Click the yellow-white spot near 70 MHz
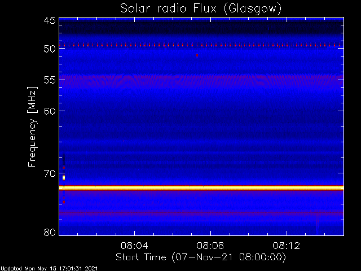Viewport: 361px width, 271px height. pyautogui.click(x=64, y=177)
